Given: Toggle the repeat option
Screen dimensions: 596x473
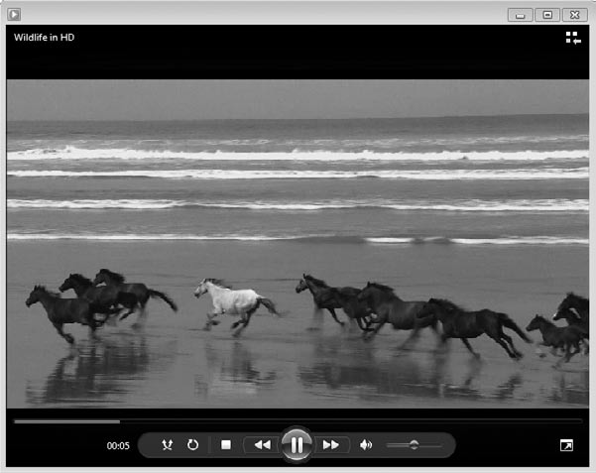Looking at the screenshot, I should pos(192,445).
